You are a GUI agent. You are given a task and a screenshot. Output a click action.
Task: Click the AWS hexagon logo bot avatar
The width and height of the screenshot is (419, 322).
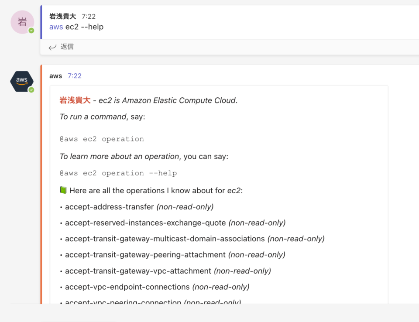pyautogui.click(x=21, y=81)
